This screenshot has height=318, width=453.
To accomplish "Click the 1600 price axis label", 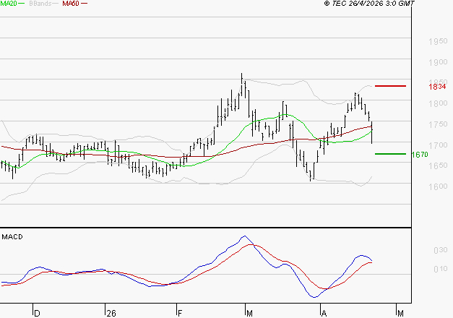I will click(x=438, y=186).
